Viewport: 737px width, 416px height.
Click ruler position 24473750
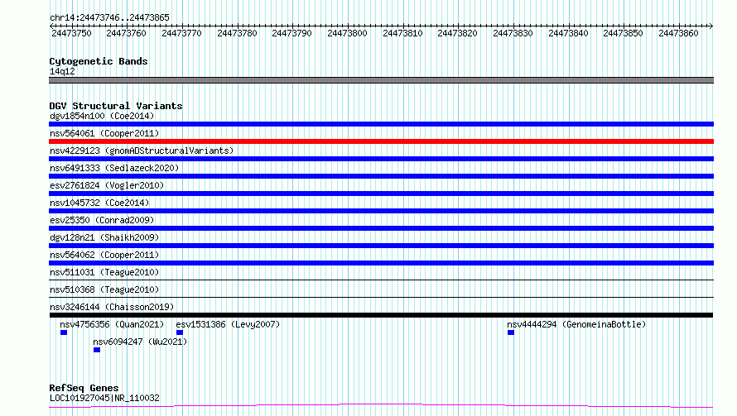pyautogui.click(x=71, y=33)
